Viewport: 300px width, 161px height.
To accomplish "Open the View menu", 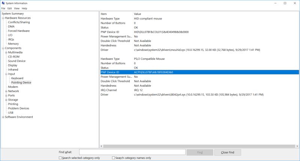I will pyautogui.click(x=16, y=8).
